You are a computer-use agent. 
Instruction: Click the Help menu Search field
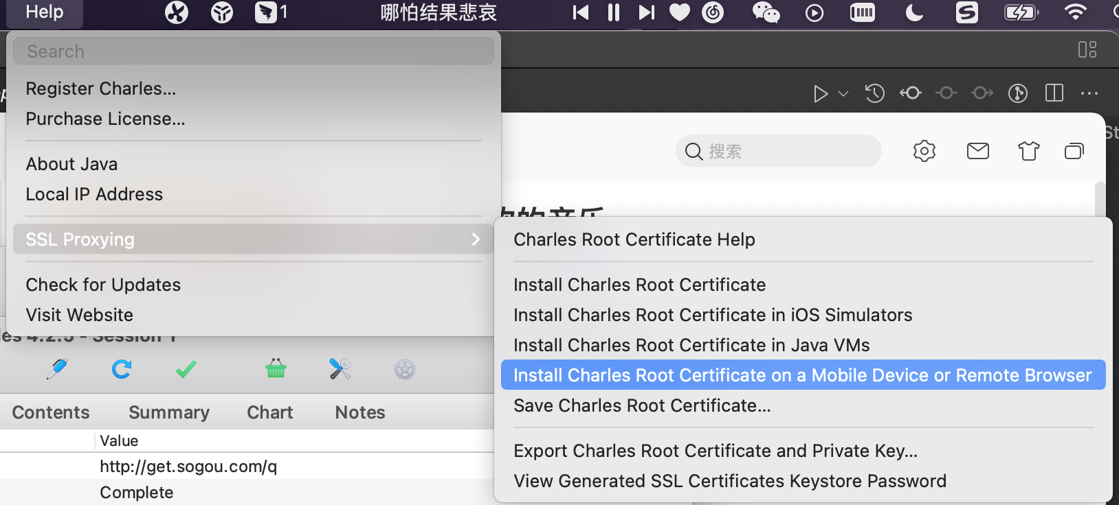pyautogui.click(x=254, y=51)
